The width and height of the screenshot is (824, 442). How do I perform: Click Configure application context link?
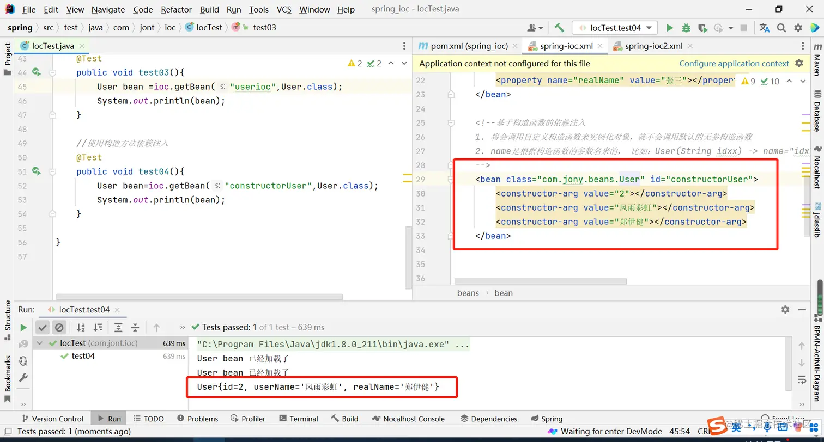734,64
